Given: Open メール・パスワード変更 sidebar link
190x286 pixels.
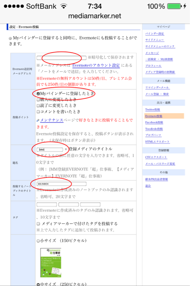Looking at the screenshot, I should pos(160,164).
